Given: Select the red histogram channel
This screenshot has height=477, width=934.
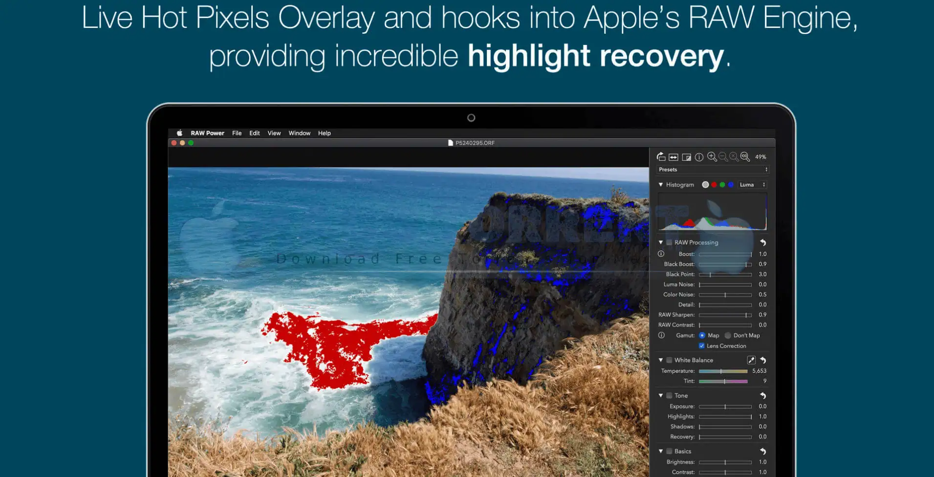Looking at the screenshot, I should [714, 185].
